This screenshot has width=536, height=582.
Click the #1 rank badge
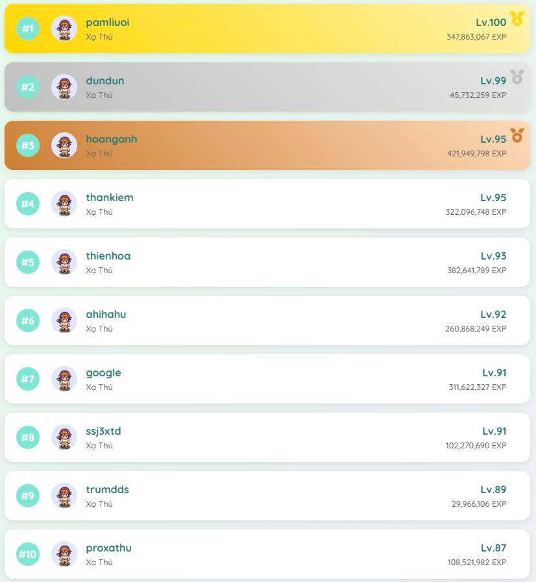coord(28,29)
